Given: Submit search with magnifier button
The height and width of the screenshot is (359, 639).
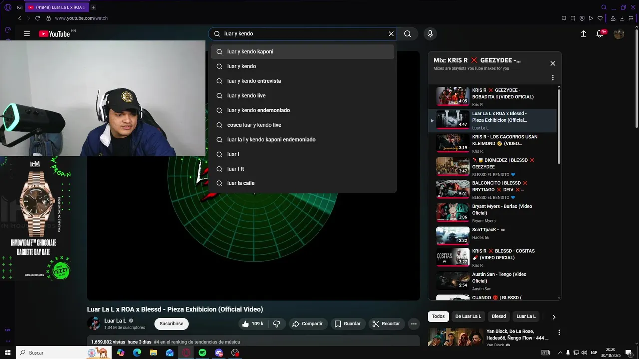Looking at the screenshot, I should tap(408, 34).
